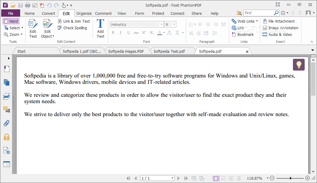Image resolution: width=317 pixels, height=183 pixels.
Task: Expand the Web Links dropdown
Action: coord(257,21)
